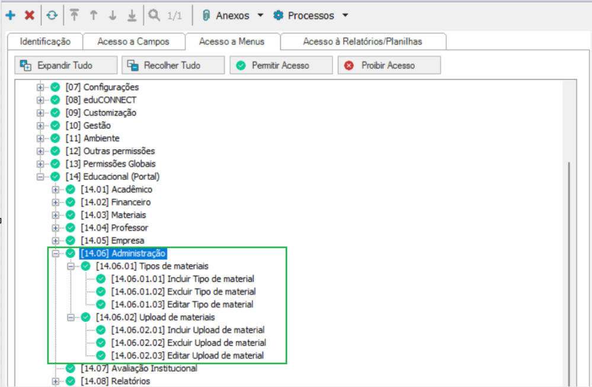592x387 pixels.
Task: Select the [11] Ambiente tree row
Action: pyautogui.click(x=92, y=138)
